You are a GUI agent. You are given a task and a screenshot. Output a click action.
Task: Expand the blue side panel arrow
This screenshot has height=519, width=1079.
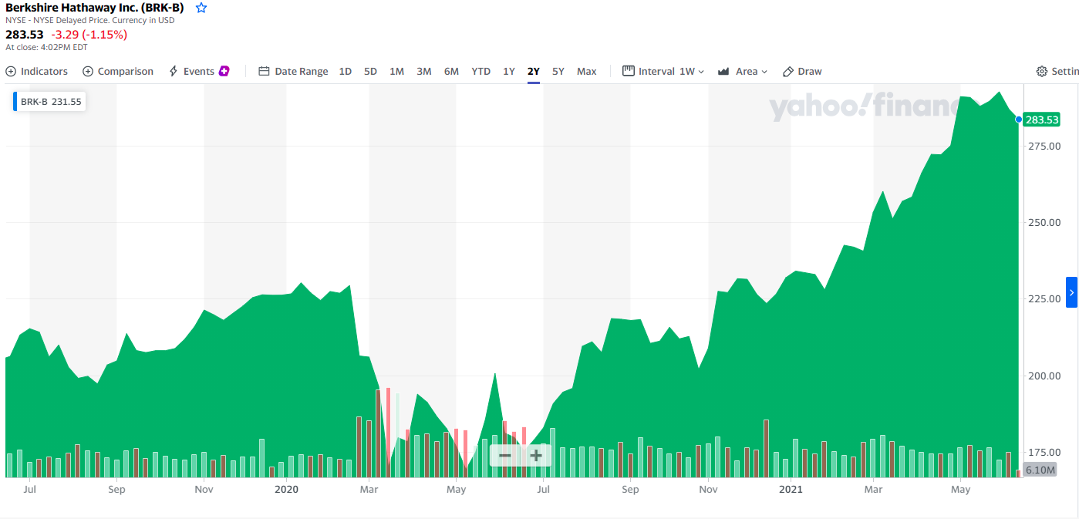point(1071,292)
